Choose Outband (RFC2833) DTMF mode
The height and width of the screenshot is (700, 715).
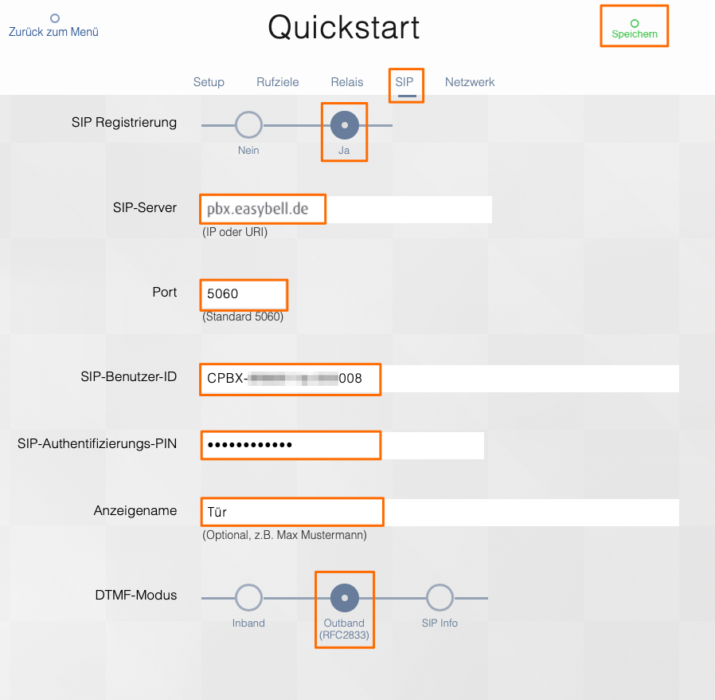click(344, 598)
